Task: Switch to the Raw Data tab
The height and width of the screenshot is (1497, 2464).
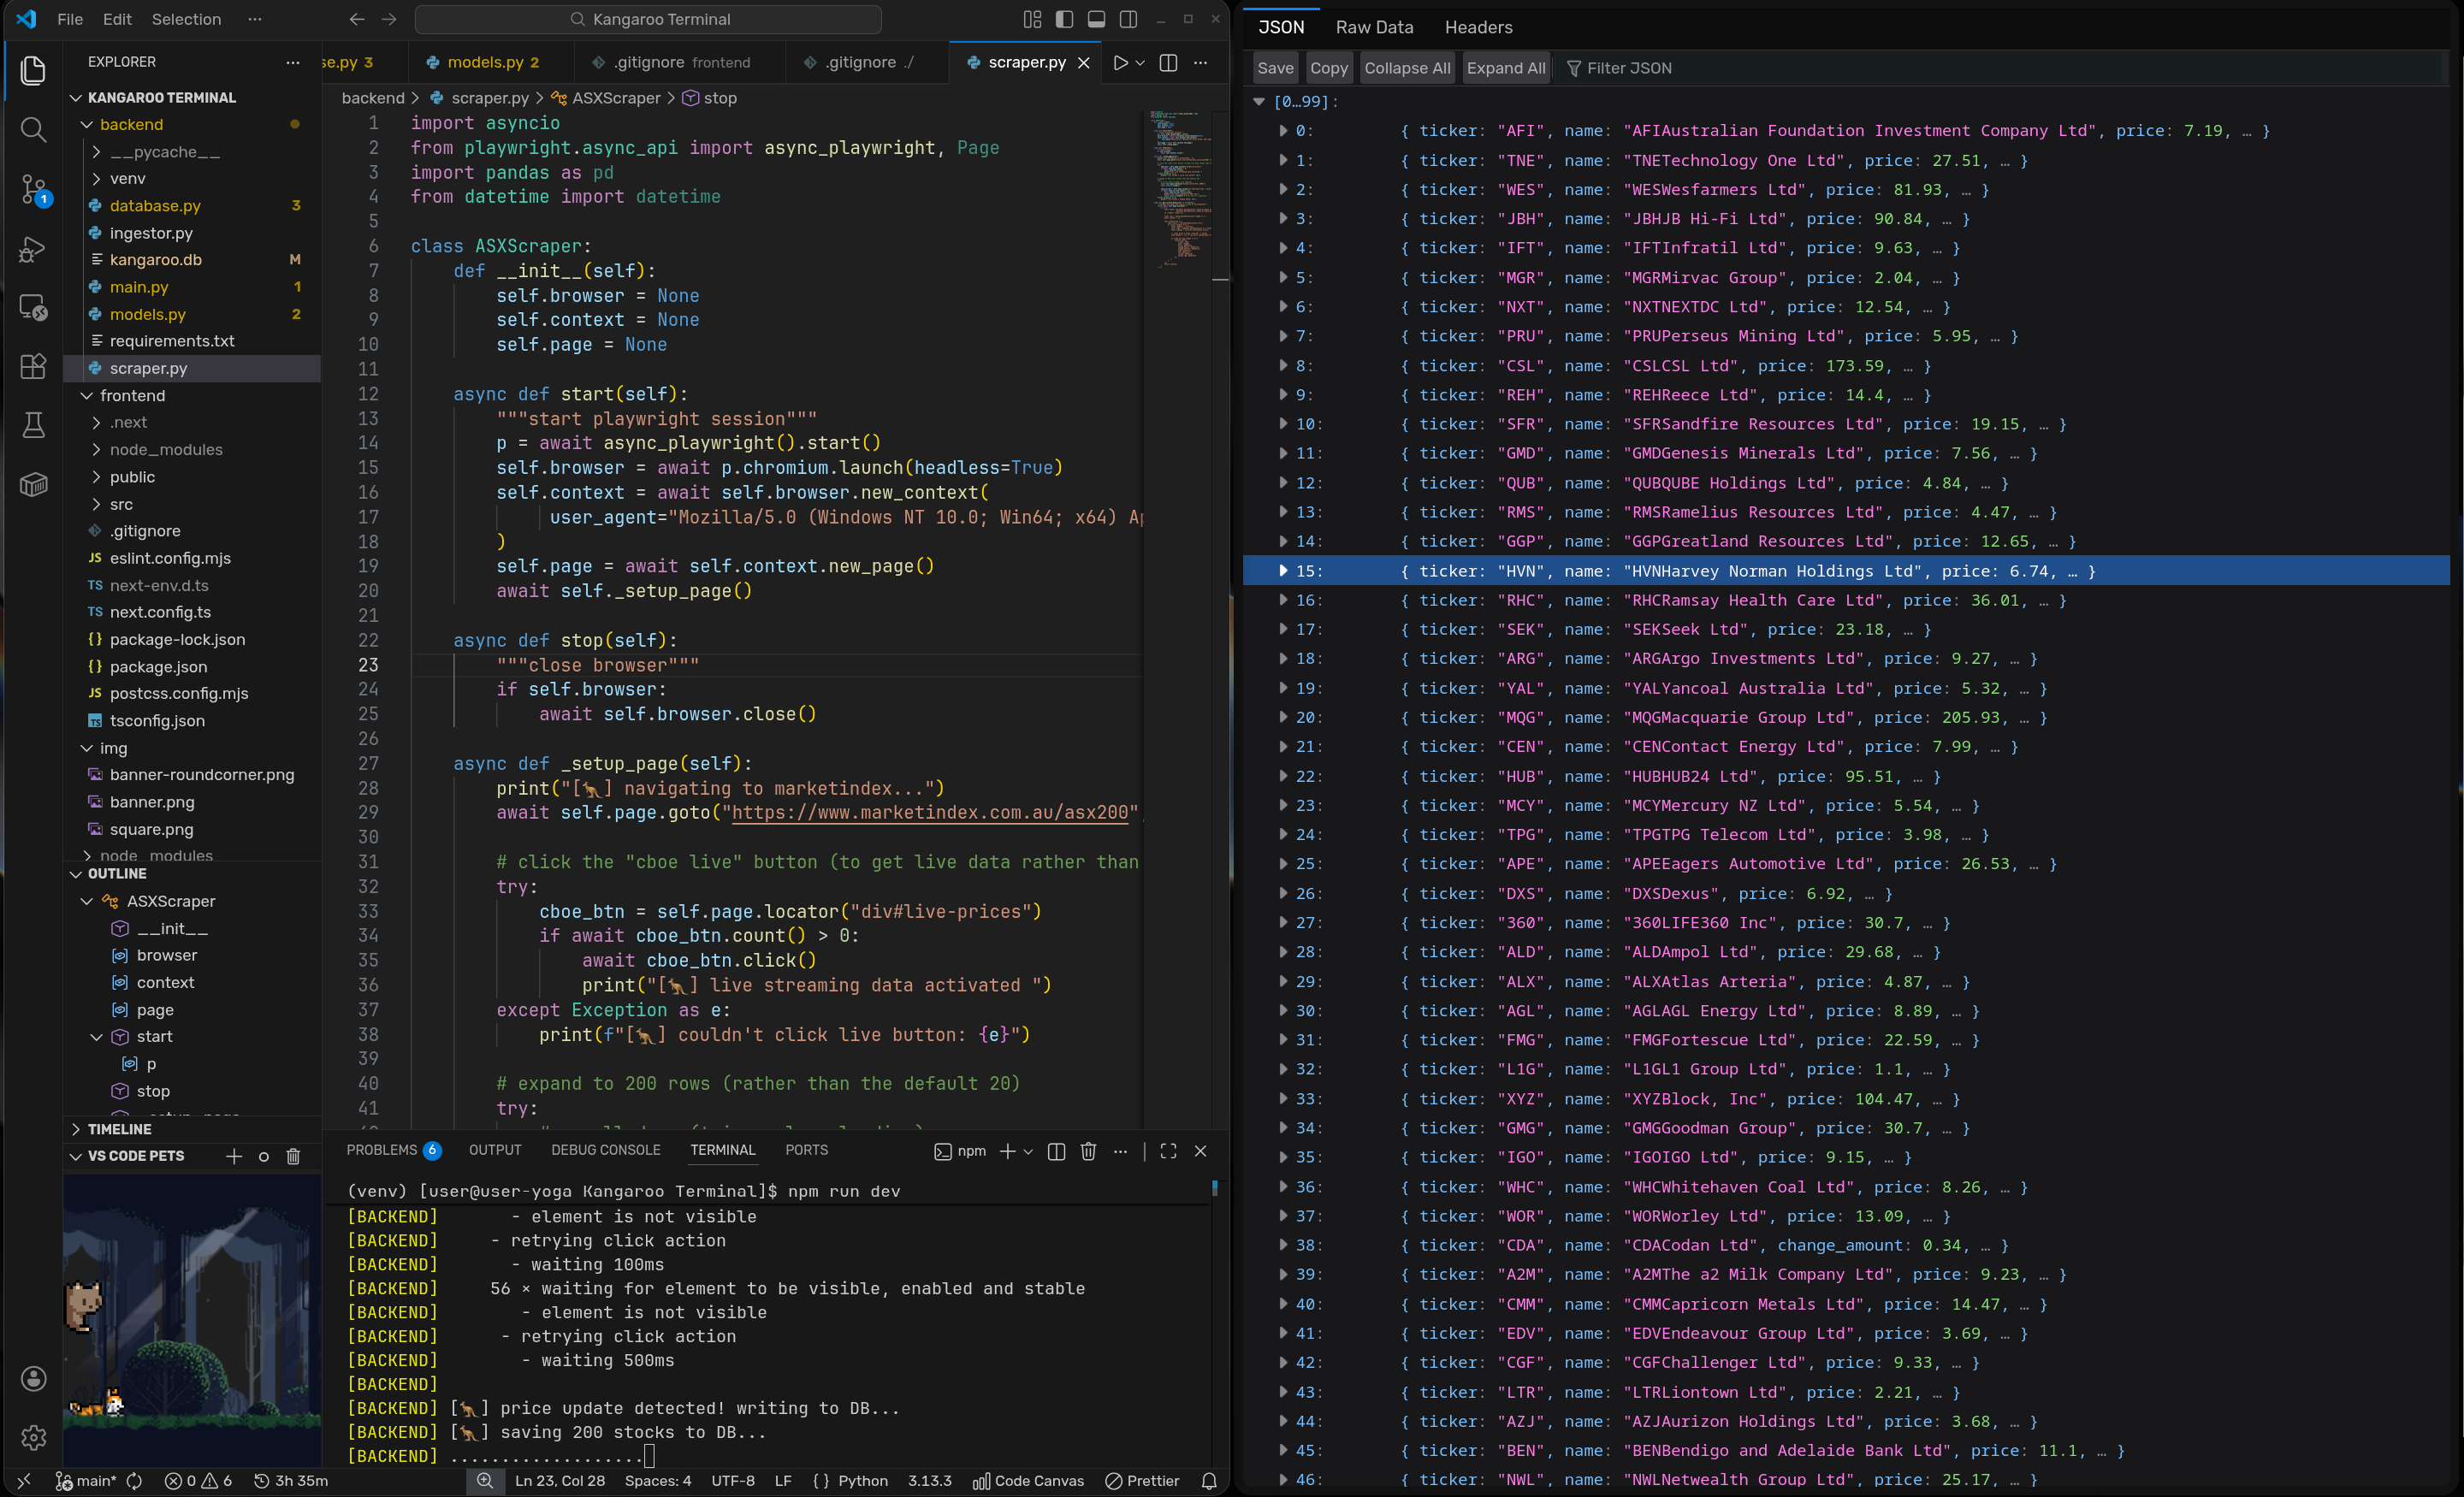Action: pos(1374,27)
